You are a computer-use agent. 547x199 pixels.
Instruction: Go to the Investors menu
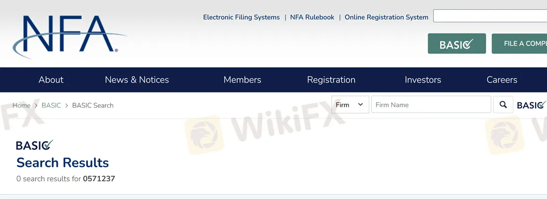pos(422,80)
